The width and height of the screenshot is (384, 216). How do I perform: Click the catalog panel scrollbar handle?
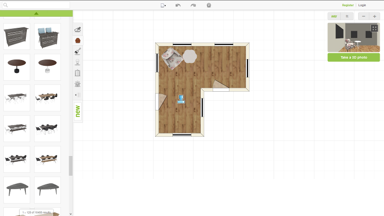(71, 166)
